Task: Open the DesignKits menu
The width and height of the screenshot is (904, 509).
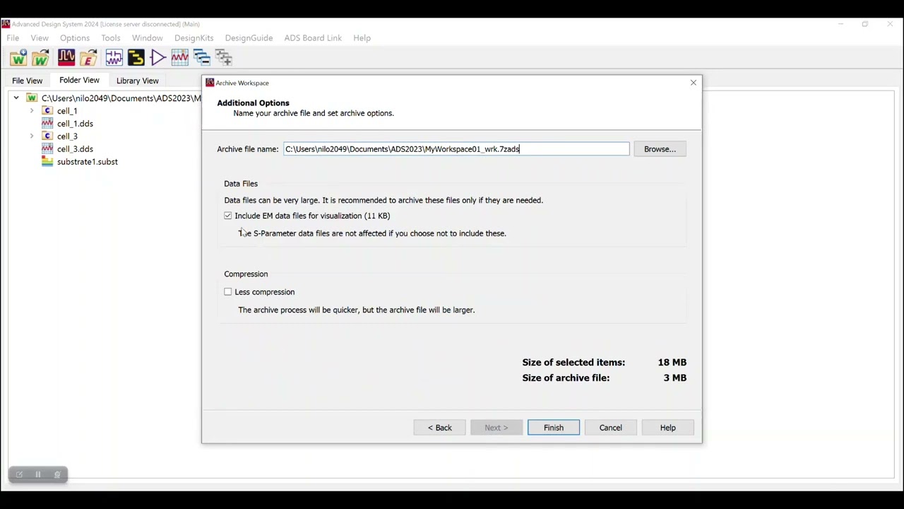Action: [194, 38]
